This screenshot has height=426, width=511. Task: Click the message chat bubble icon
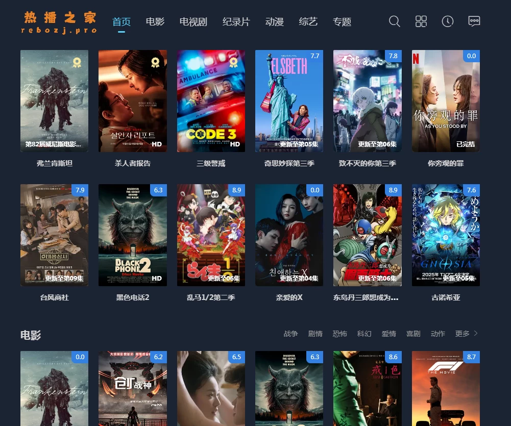474,21
